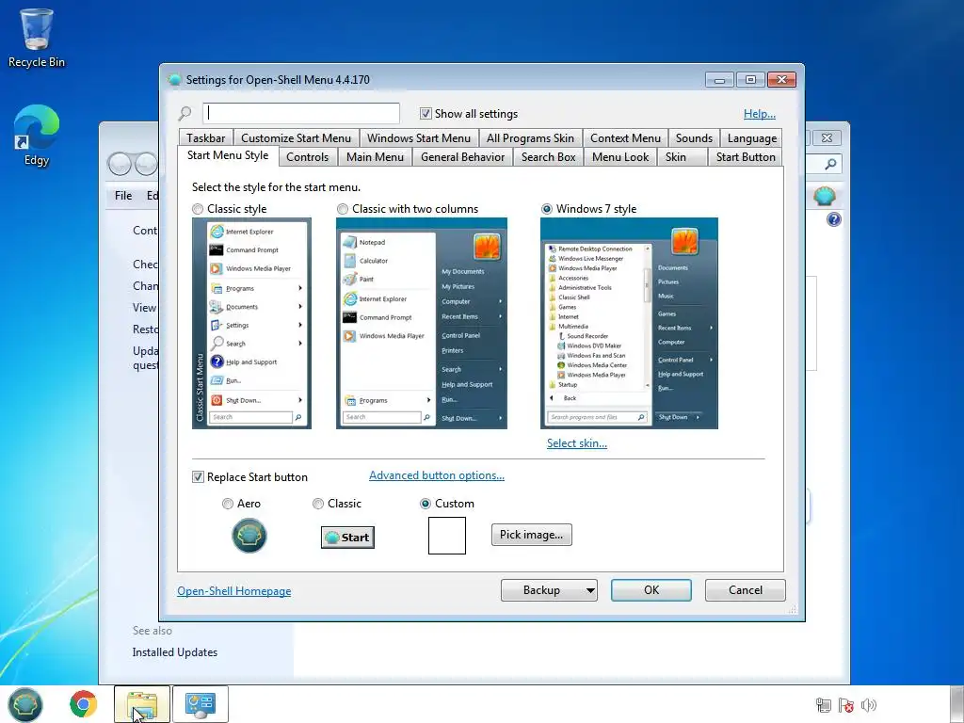This screenshot has height=723, width=964.
Task: Click inside the settings search field
Action: click(x=301, y=113)
